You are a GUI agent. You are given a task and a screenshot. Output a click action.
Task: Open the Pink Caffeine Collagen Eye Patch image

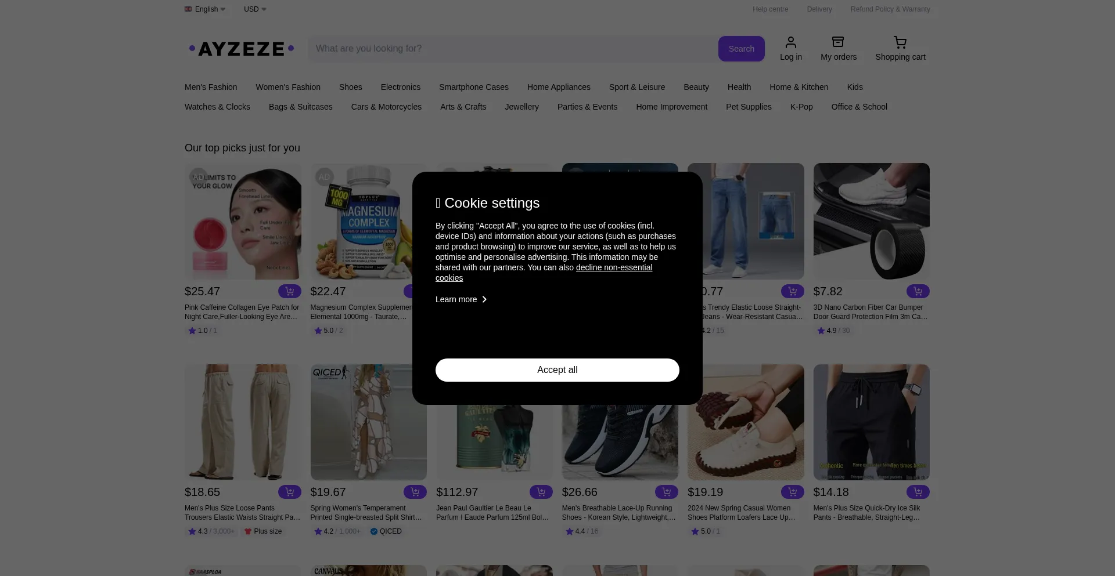coord(243,221)
